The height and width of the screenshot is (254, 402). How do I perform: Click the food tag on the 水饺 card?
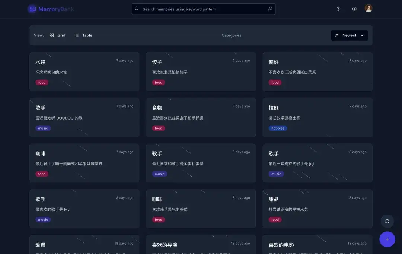pyautogui.click(x=42, y=82)
